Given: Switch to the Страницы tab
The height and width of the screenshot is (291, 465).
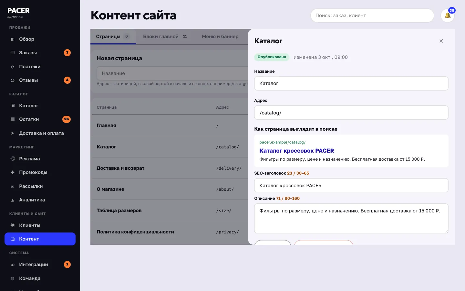Looking at the screenshot, I should click(113, 37).
